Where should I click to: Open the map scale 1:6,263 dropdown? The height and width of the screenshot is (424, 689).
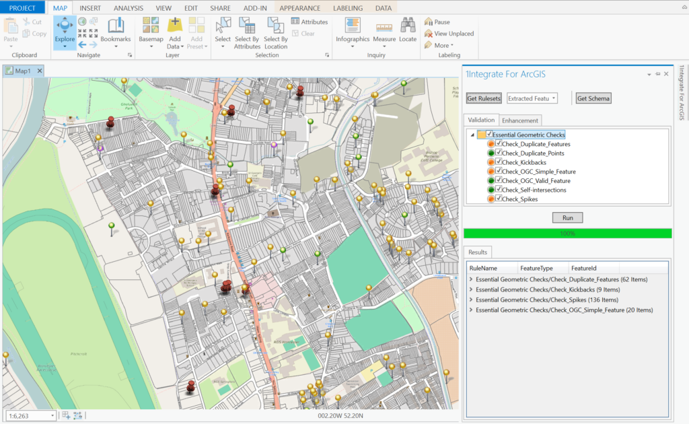[x=53, y=416]
